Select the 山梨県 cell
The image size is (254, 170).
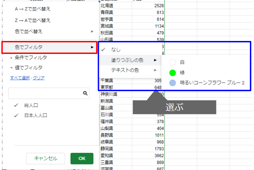coord(116,128)
